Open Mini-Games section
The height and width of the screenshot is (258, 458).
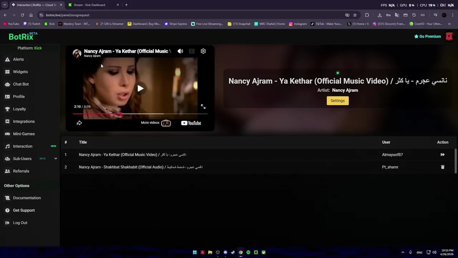click(24, 134)
